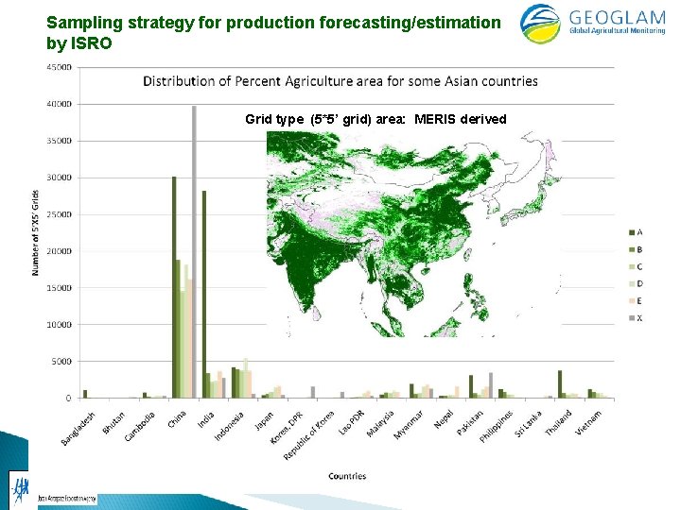Select the legend swatch for category A
The height and width of the screenshot is (510, 681).
(632, 232)
